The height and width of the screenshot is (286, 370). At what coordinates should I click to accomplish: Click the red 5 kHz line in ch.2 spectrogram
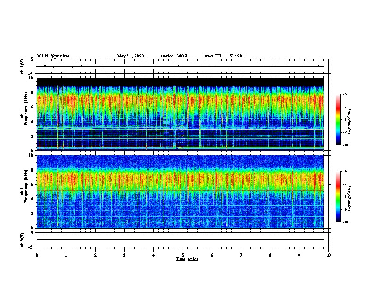(x=180, y=190)
